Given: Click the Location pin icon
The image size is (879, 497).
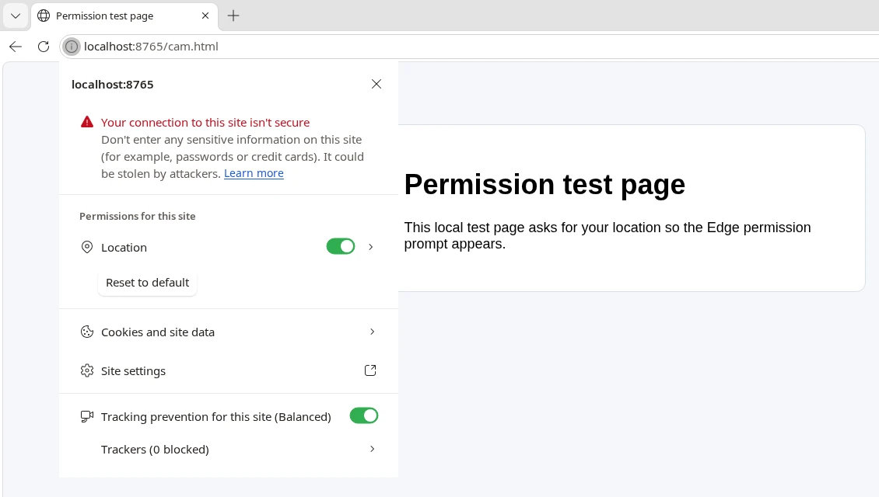Looking at the screenshot, I should [87, 247].
